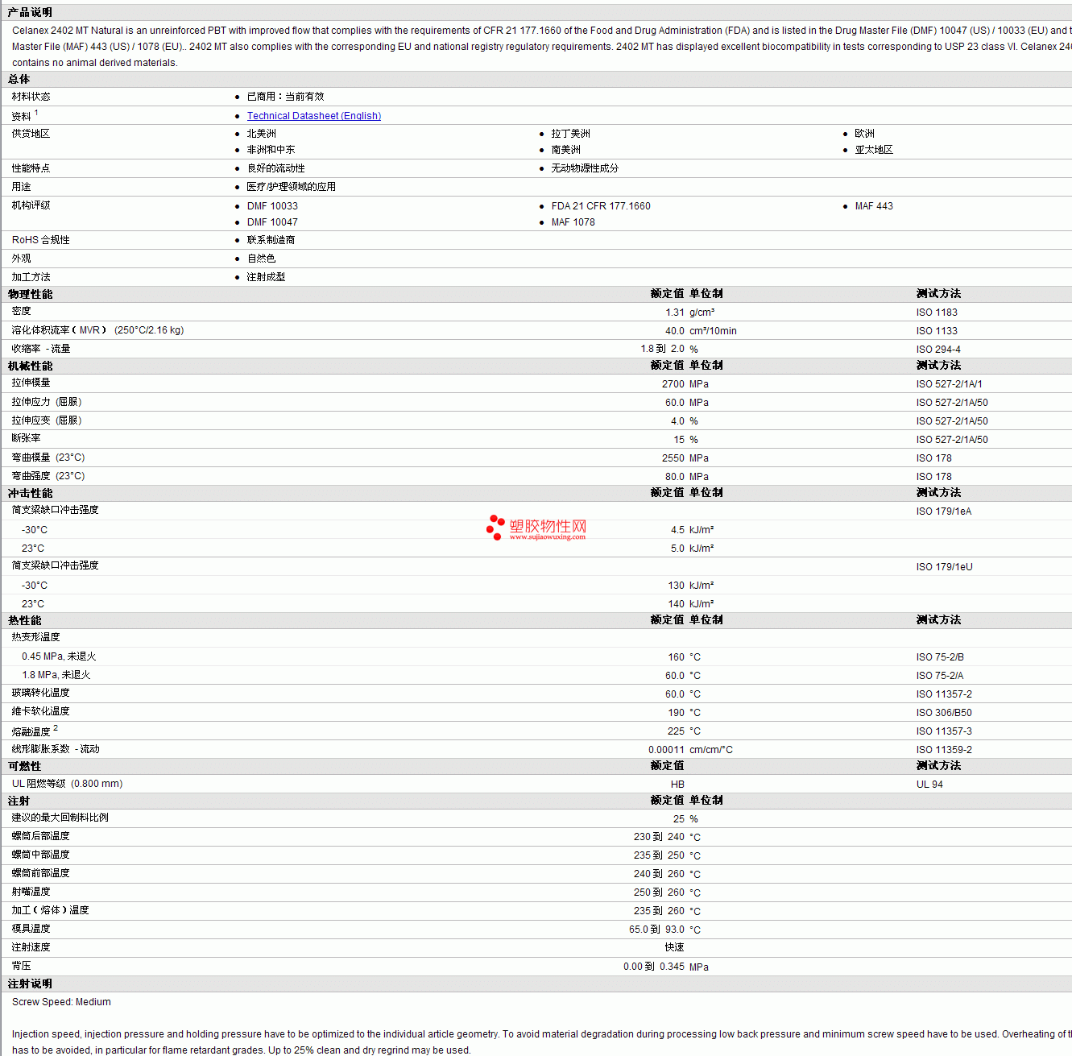Viewport: 1072px width, 1056px height.
Task: Select the 'ISO 75-2/B' text
Action: tap(940, 657)
